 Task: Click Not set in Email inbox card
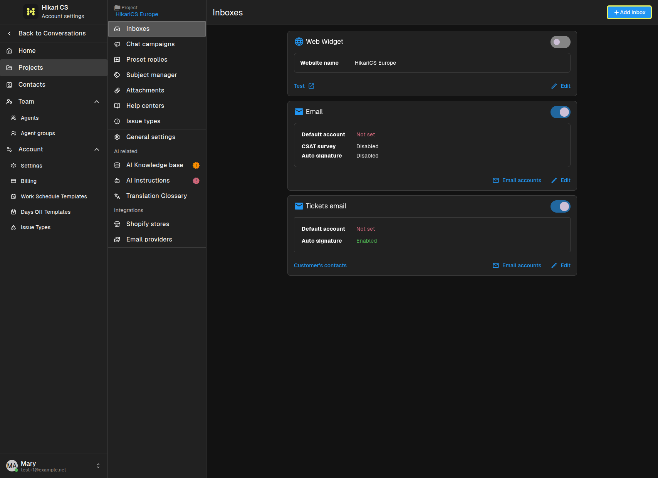click(366, 134)
